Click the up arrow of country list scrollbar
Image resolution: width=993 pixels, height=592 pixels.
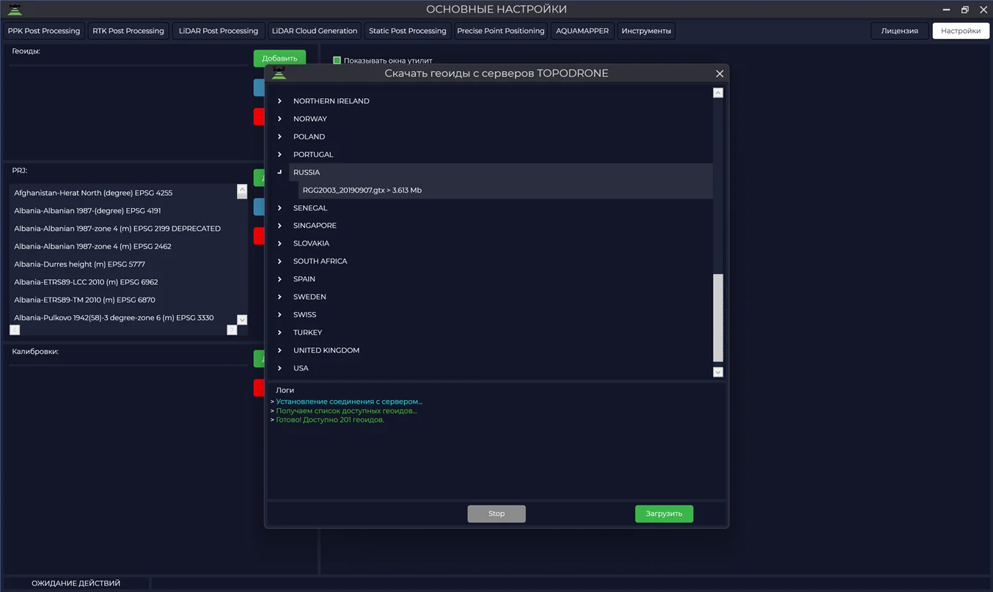point(718,93)
